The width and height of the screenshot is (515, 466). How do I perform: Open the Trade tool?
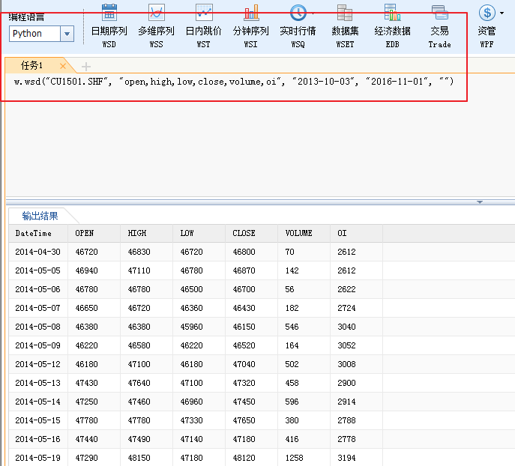click(439, 26)
